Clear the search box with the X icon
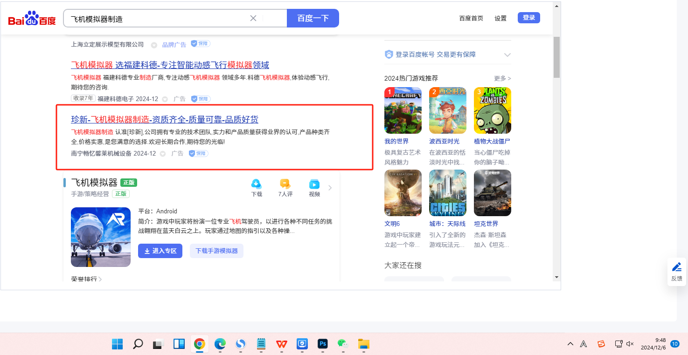 [x=253, y=18]
